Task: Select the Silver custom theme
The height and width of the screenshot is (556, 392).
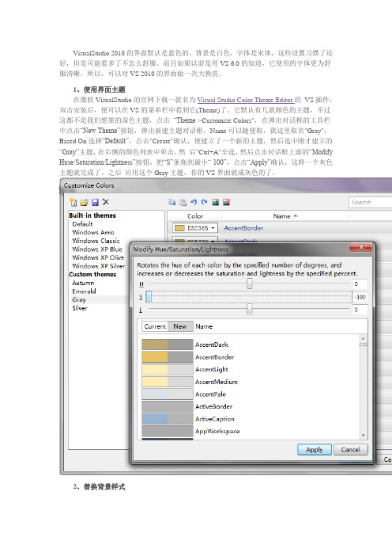Action: click(80, 308)
